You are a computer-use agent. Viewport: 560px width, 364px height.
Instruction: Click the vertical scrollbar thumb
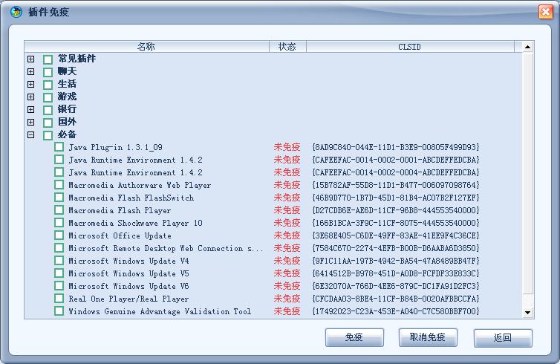pos(528,173)
